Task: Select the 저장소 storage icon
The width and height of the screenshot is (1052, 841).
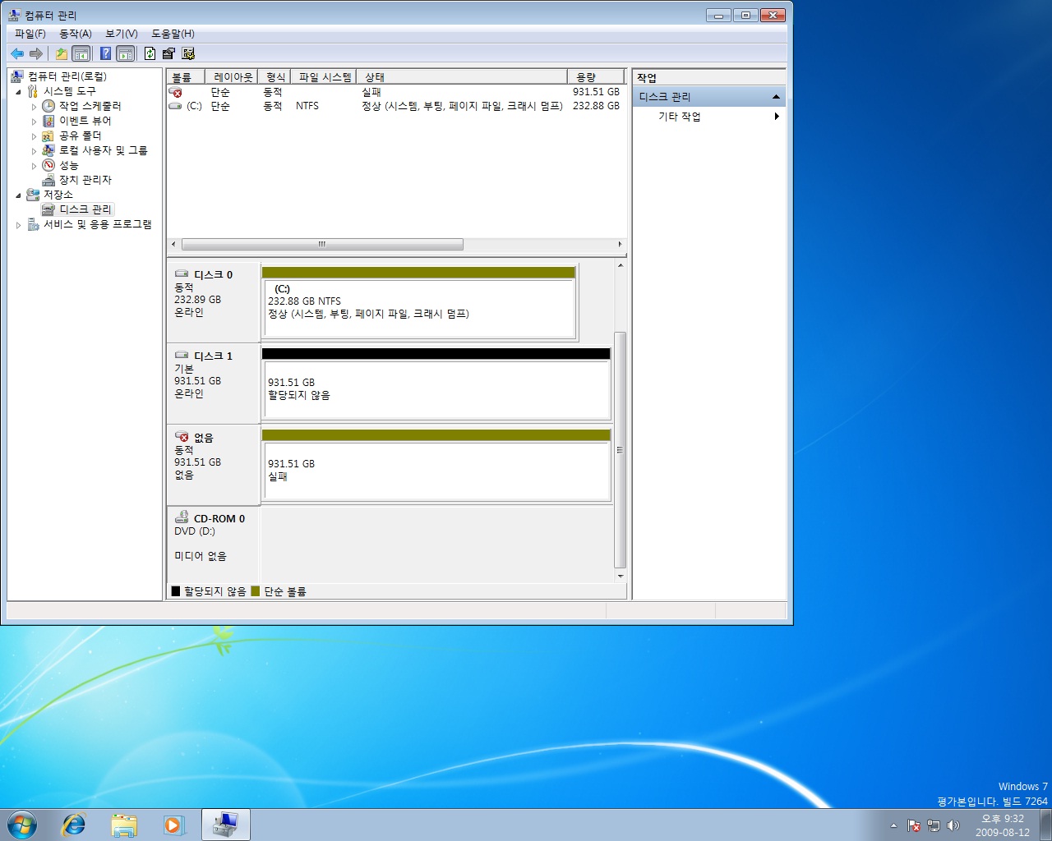Action: click(33, 195)
